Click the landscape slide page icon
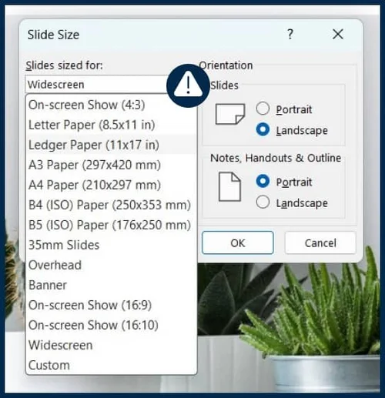 (230, 114)
